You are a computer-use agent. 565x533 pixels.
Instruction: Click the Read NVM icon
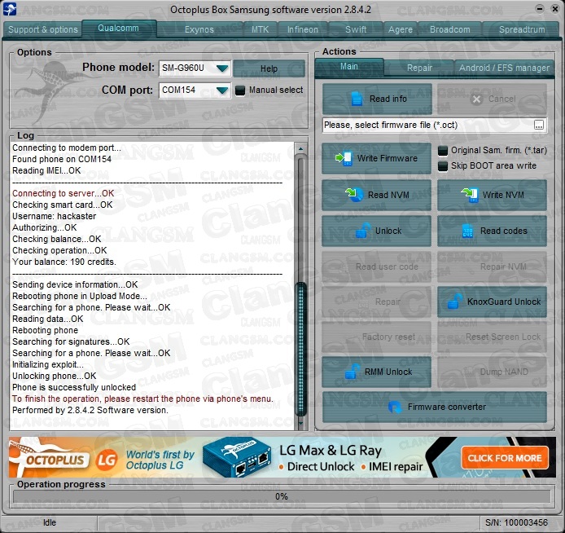pyautogui.click(x=354, y=195)
